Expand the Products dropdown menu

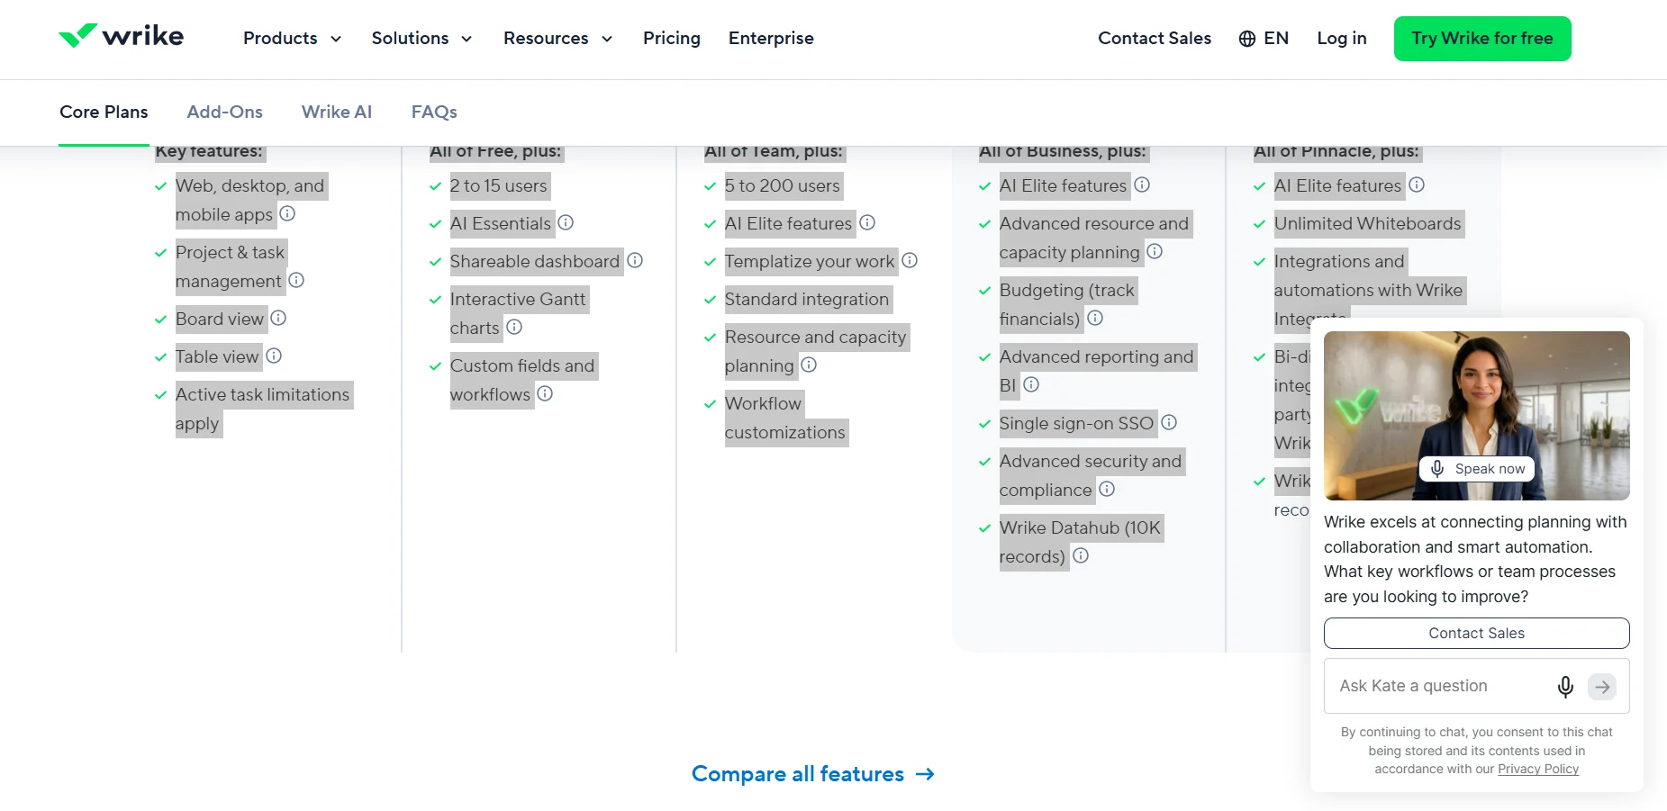click(293, 39)
